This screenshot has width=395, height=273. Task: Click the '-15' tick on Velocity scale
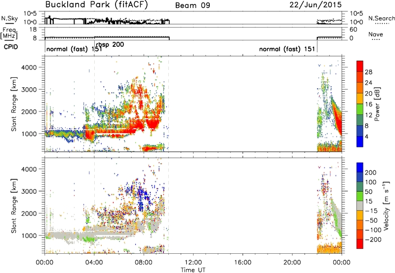pyautogui.click(x=371, y=211)
